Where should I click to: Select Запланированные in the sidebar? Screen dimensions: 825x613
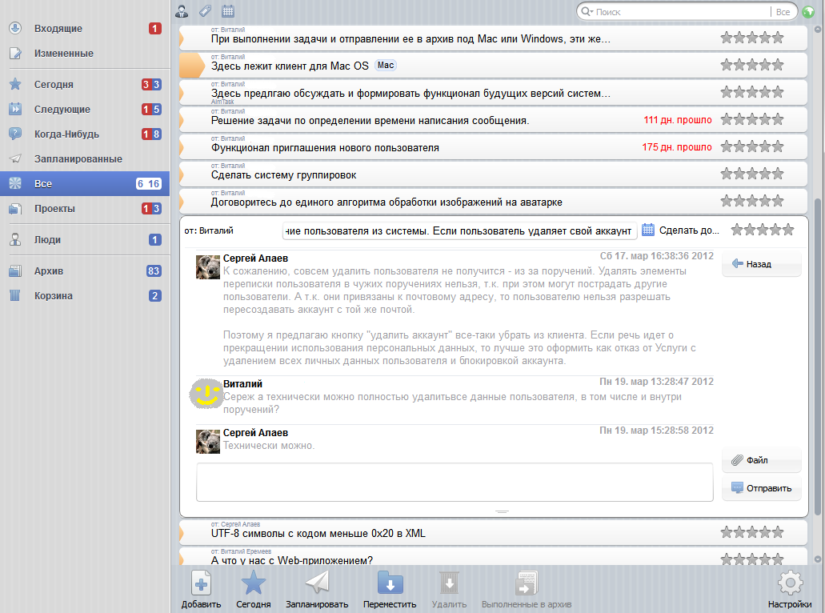click(x=85, y=158)
